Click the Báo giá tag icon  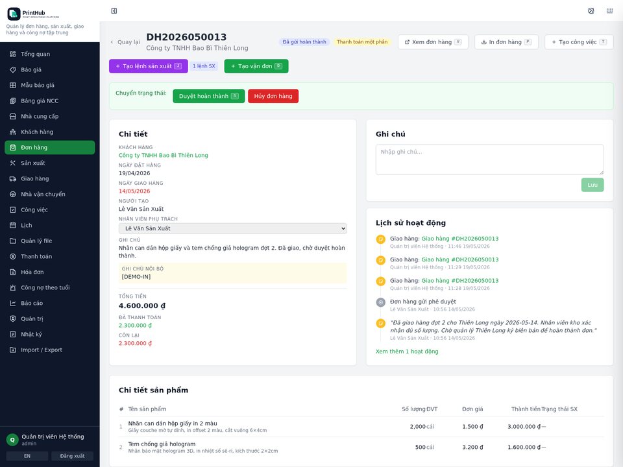pyautogui.click(x=13, y=69)
